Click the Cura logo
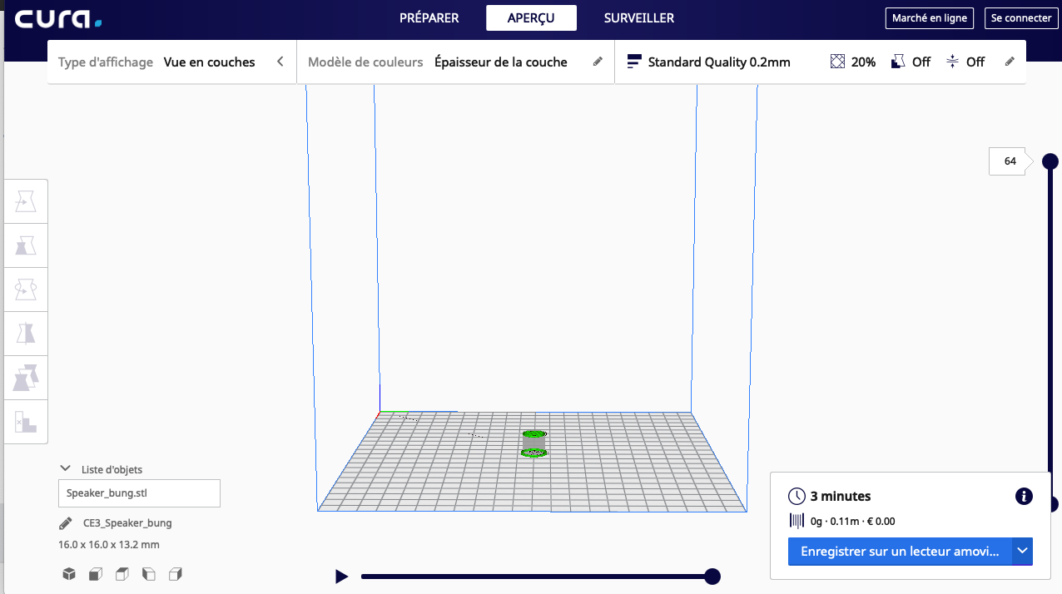The width and height of the screenshot is (1062, 594). tap(58, 18)
